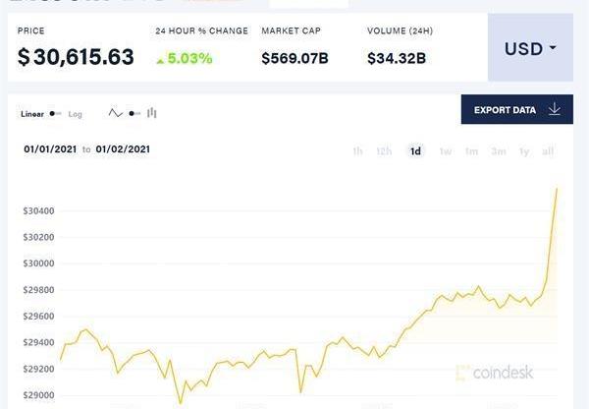Select the 1m time range
This screenshot has width=589, height=409.
(471, 151)
